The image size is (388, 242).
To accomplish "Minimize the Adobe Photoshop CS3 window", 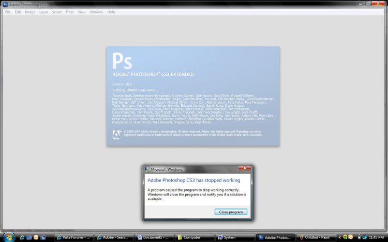I will [360, 4].
